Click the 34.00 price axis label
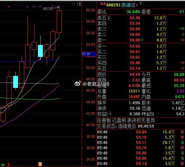The image size is (185, 167). pyautogui.click(x=90, y=159)
